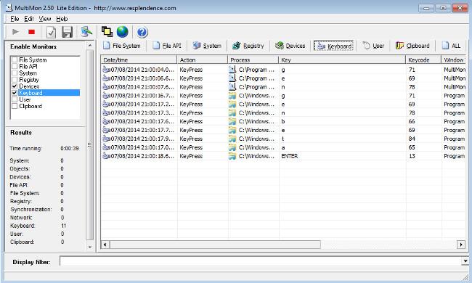Select the ENTER key press row

283,156
